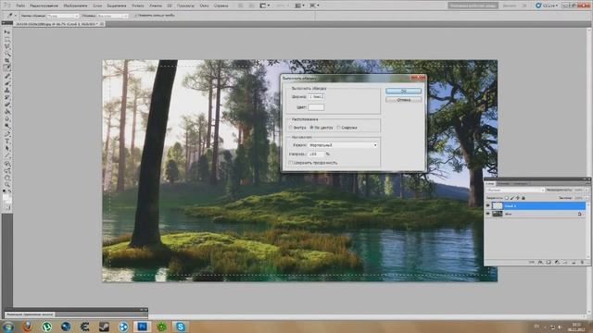Select the 'Снаружи' location radio button
This screenshot has width=593, height=333.
[338, 128]
